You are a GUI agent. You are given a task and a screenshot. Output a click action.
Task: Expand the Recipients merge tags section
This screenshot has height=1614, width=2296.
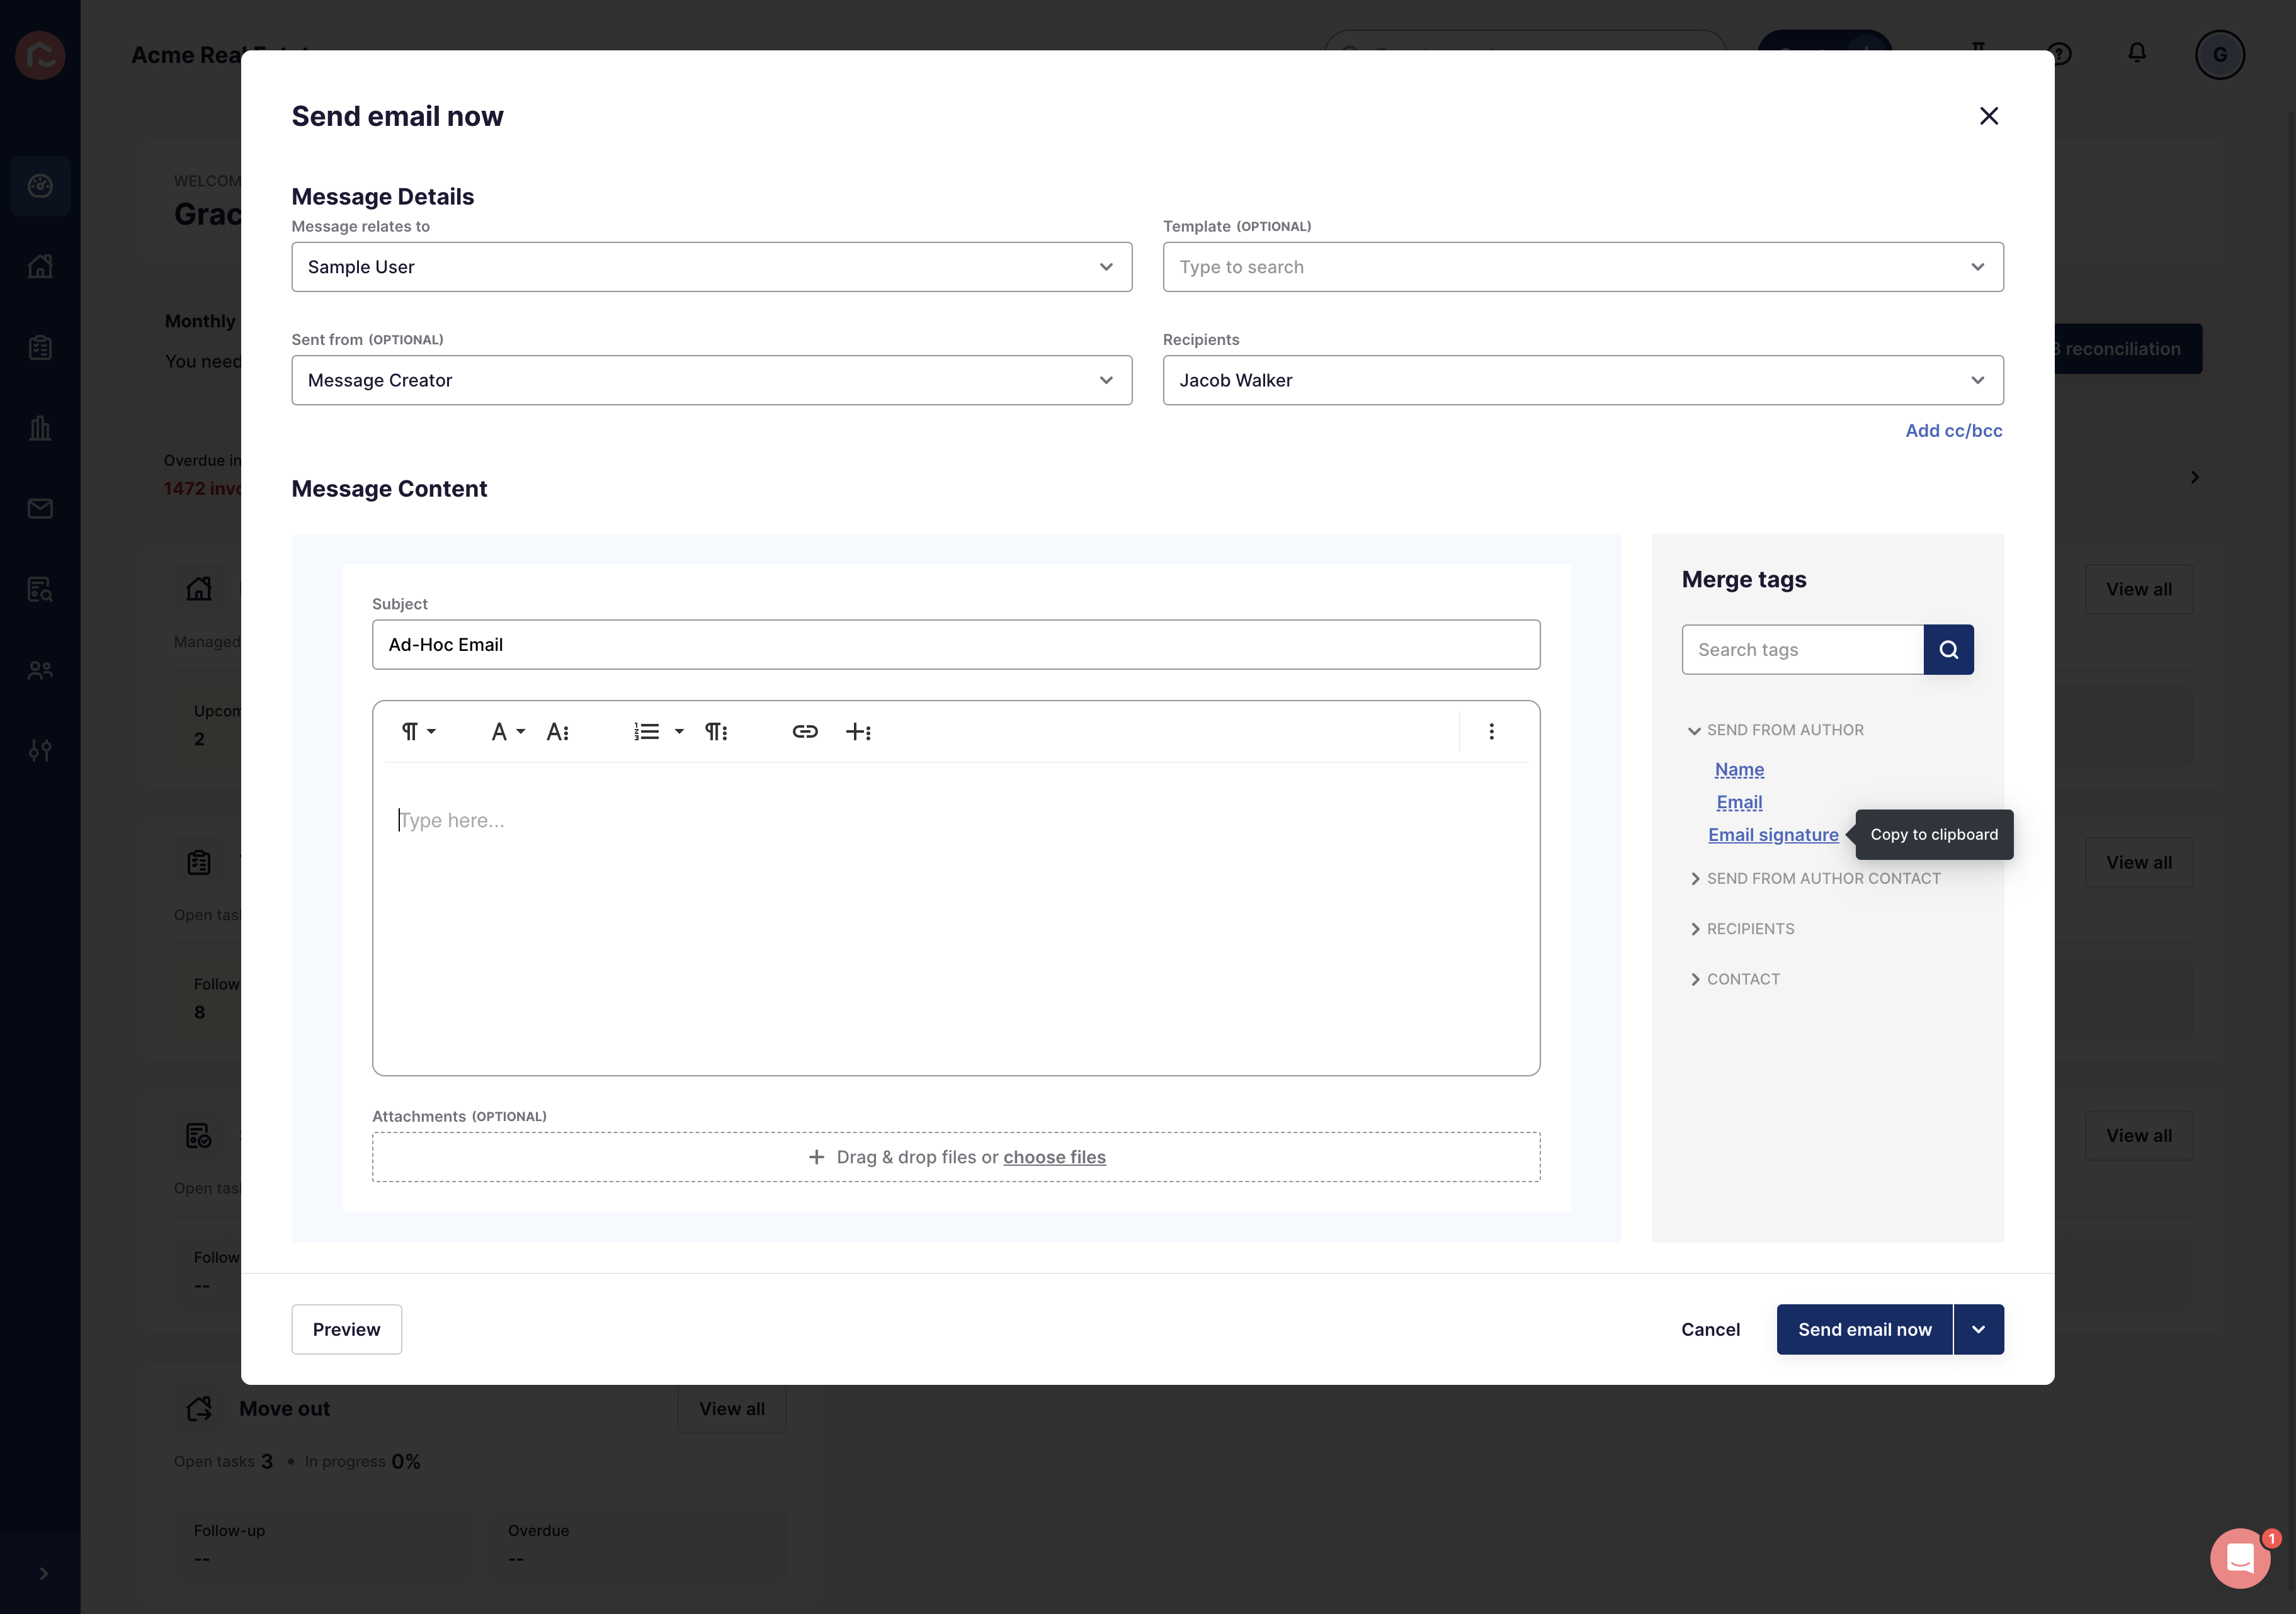1741,929
